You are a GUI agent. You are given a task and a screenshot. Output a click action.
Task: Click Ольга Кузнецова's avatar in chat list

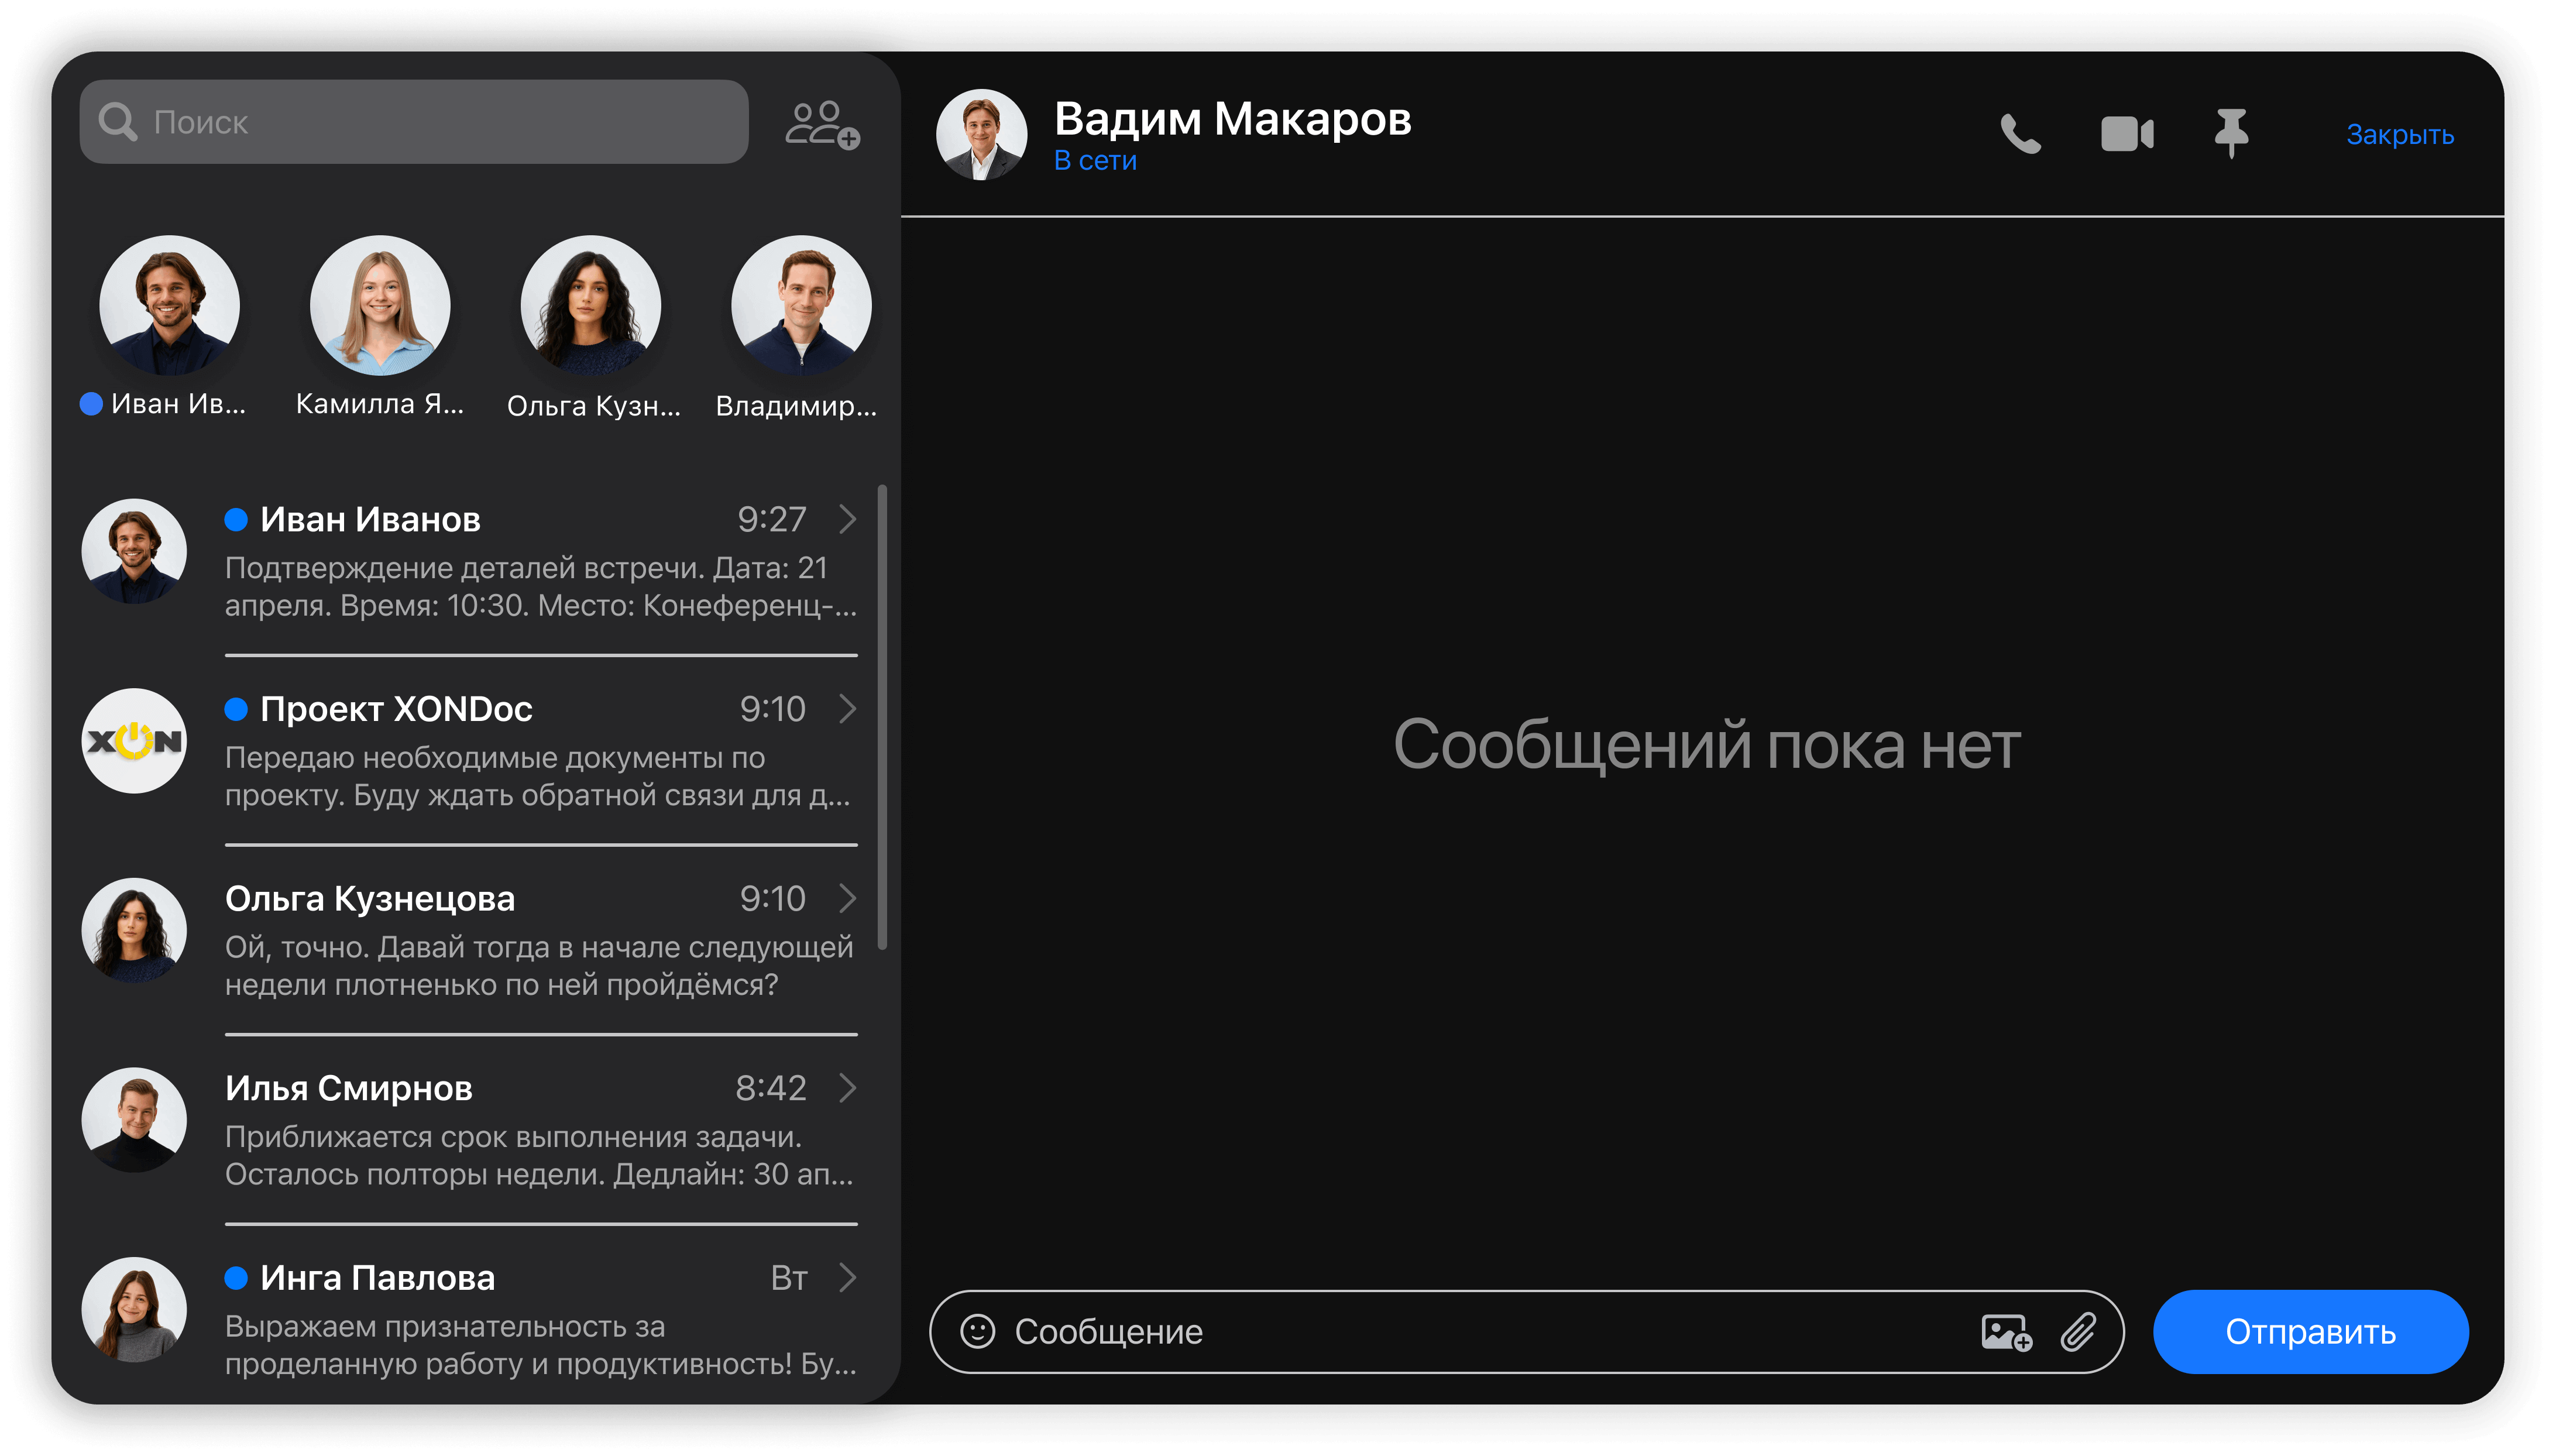[x=134, y=930]
